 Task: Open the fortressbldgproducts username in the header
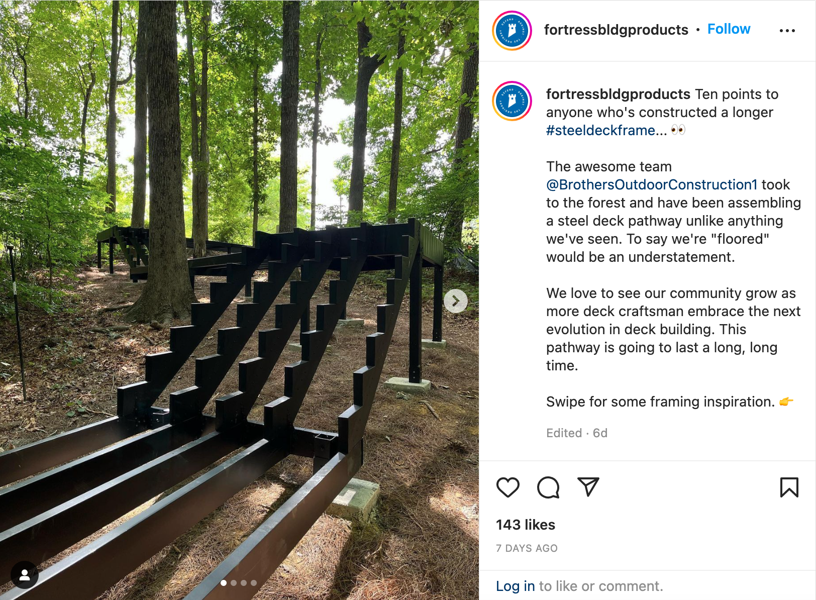tap(616, 30)
